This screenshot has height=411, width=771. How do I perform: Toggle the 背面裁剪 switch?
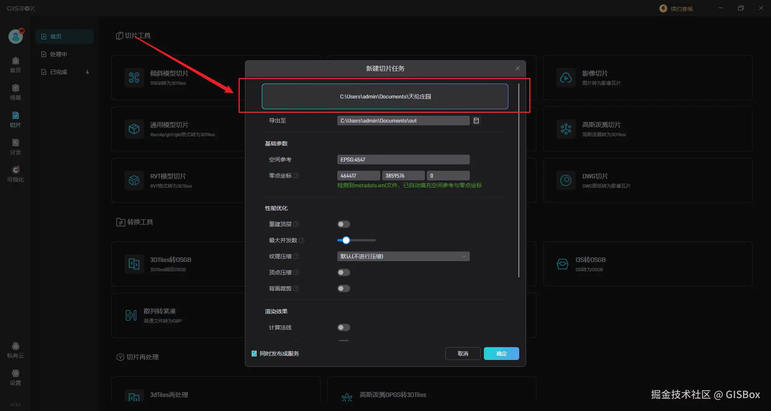344,288
